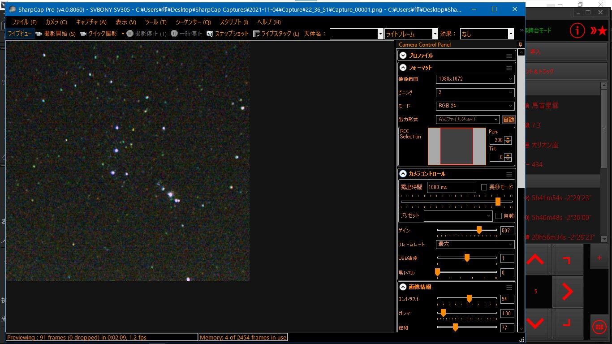Click the pin icon on Camera Control Panel
This screenshot has height=344, width=612.
[520, 45]
